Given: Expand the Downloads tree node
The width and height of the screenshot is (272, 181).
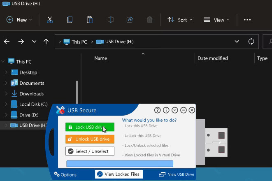Looking at the screenshot, I should pos(6,94).
